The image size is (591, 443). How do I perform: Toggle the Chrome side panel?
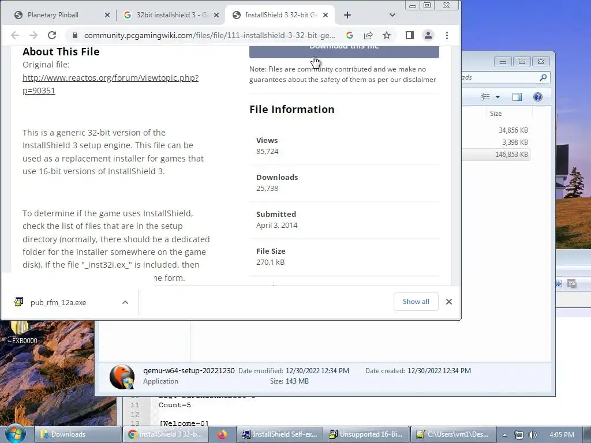tap(410, 35)
